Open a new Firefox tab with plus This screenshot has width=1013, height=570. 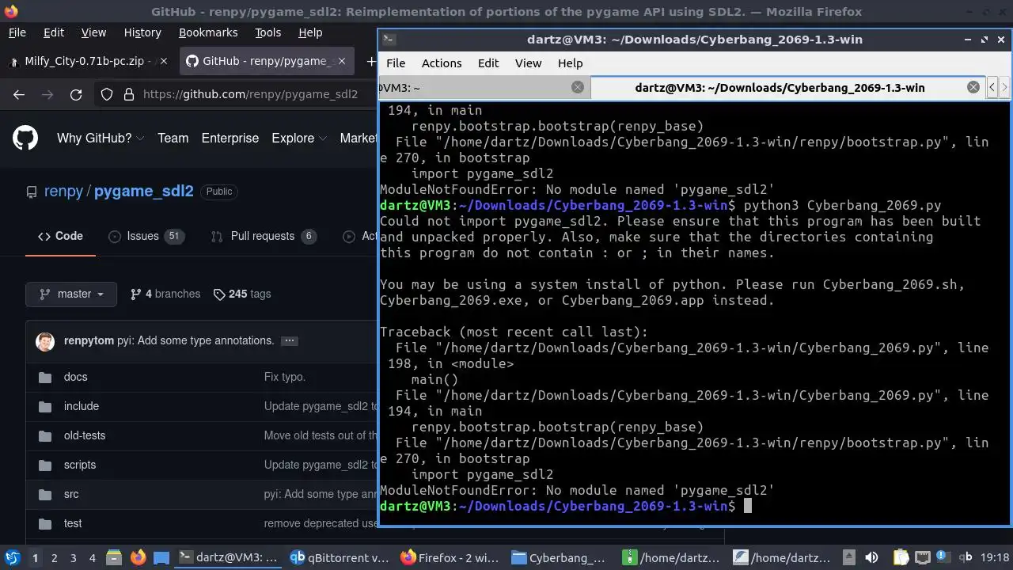(x=371, y=61)
